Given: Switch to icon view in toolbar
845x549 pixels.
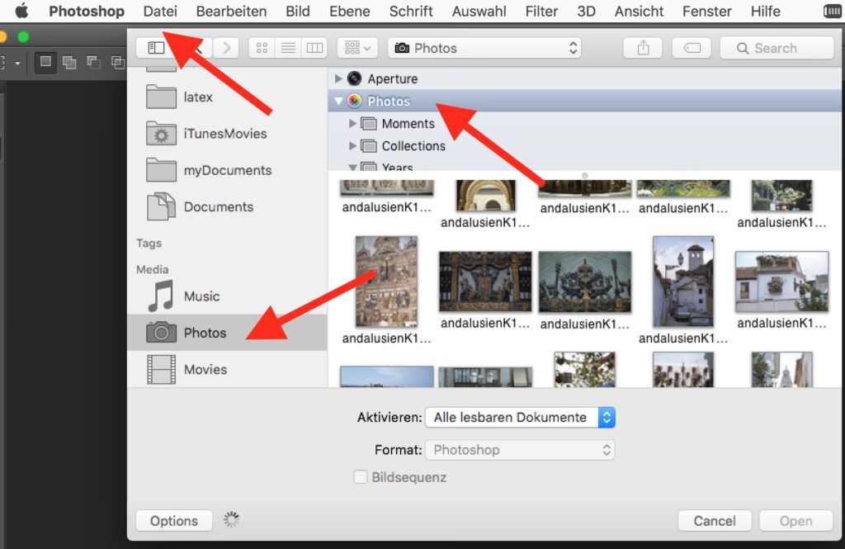Looking at the screenshot, I should pyautogui.click(x=262, y=48).
